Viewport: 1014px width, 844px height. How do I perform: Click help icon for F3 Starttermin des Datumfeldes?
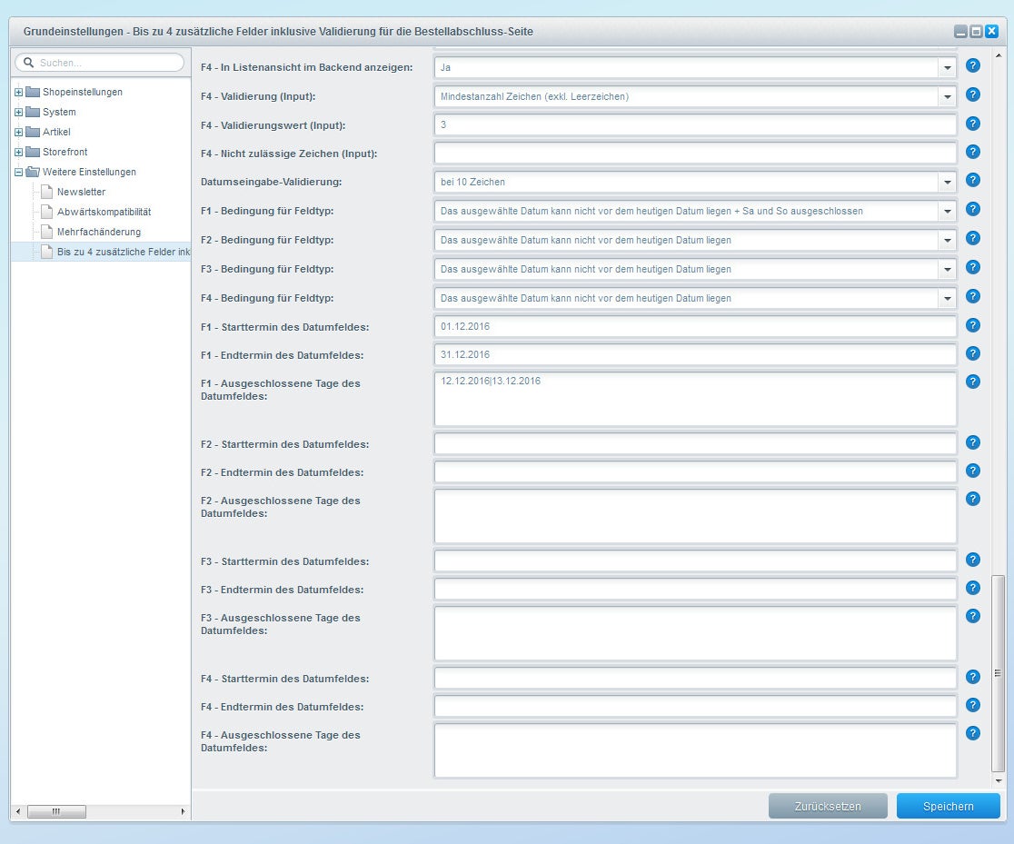(x=972, y=560)
